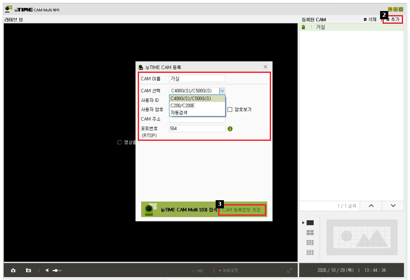Screen dimensions: 410x280
Task: Click the ipTIME app logo in title bar
Action: coord(9,9)
